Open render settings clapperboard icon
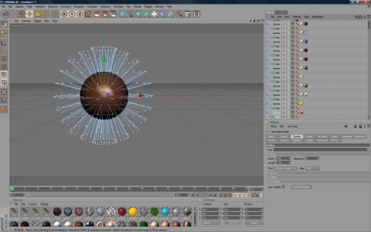 click(x=113, y=14)
